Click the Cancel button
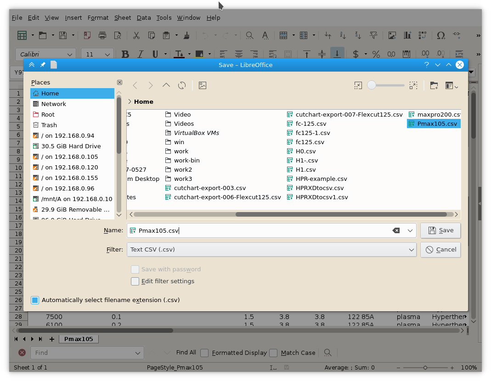This screenshot has width=491, height=381. click(x=440, y=250)
